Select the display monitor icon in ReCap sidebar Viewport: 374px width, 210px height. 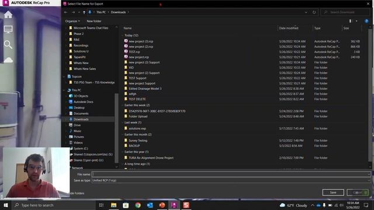tap(8, 29)
